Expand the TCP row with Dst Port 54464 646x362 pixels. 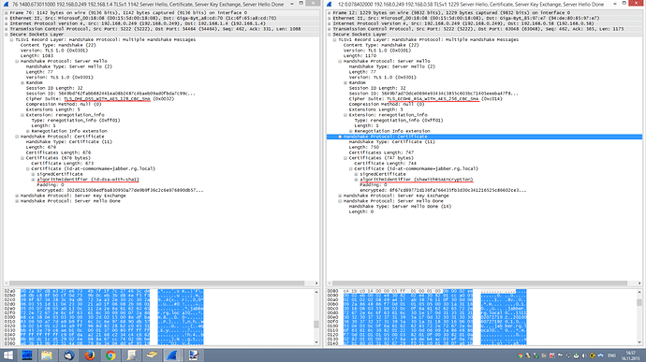(x=7, y=29)
